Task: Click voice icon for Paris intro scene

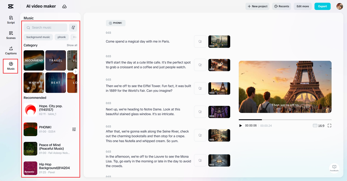Action: tap(200, 42)
